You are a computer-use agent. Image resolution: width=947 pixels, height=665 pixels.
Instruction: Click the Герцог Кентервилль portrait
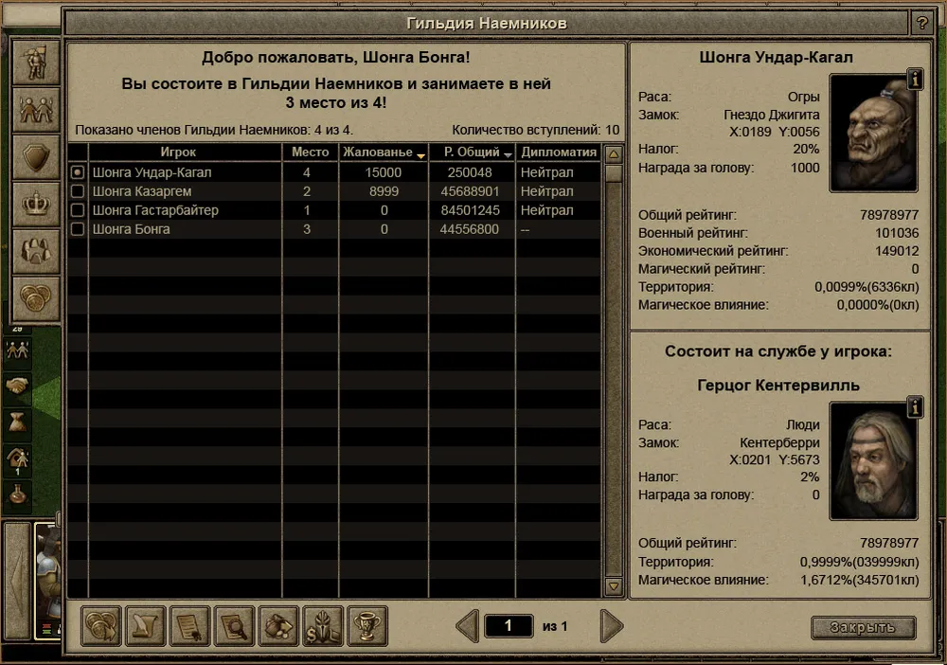[x=874, y=461]
